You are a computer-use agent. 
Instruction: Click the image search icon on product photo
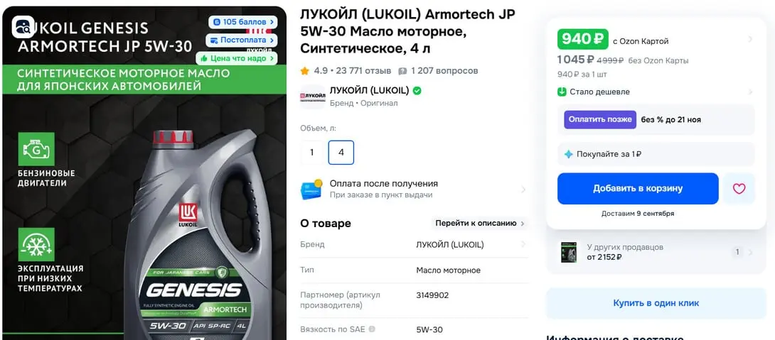pos(23,27)
